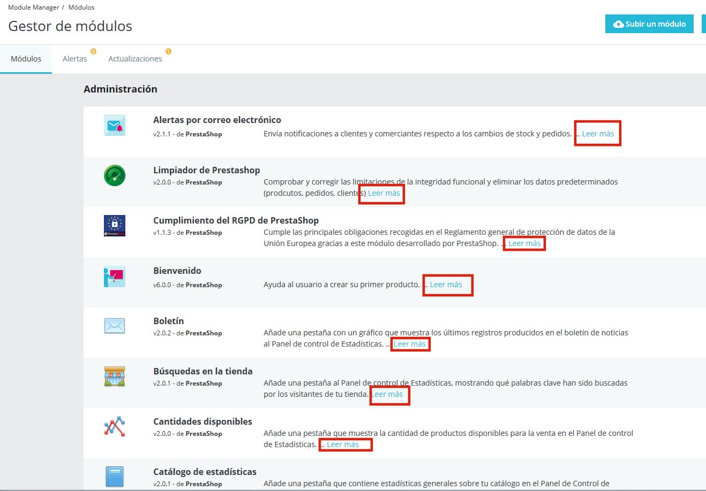Click the v1.1.3 version text
706x491 pixels.
[x=162, y=233]
